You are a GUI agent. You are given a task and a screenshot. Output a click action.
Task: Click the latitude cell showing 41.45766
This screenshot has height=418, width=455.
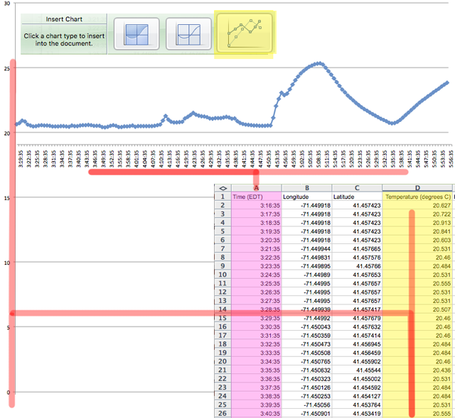[x=356, y=266]
